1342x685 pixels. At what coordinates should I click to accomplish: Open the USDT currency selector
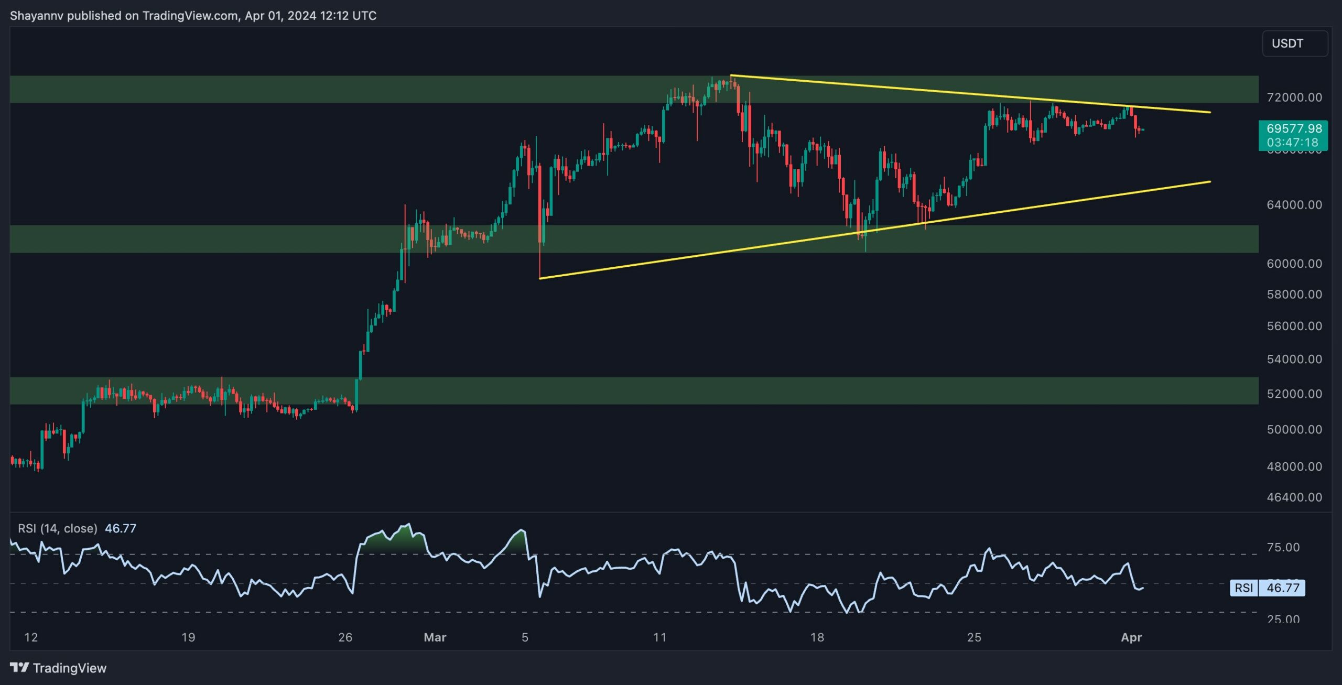pyautogui.click(x=1294, y=44)
